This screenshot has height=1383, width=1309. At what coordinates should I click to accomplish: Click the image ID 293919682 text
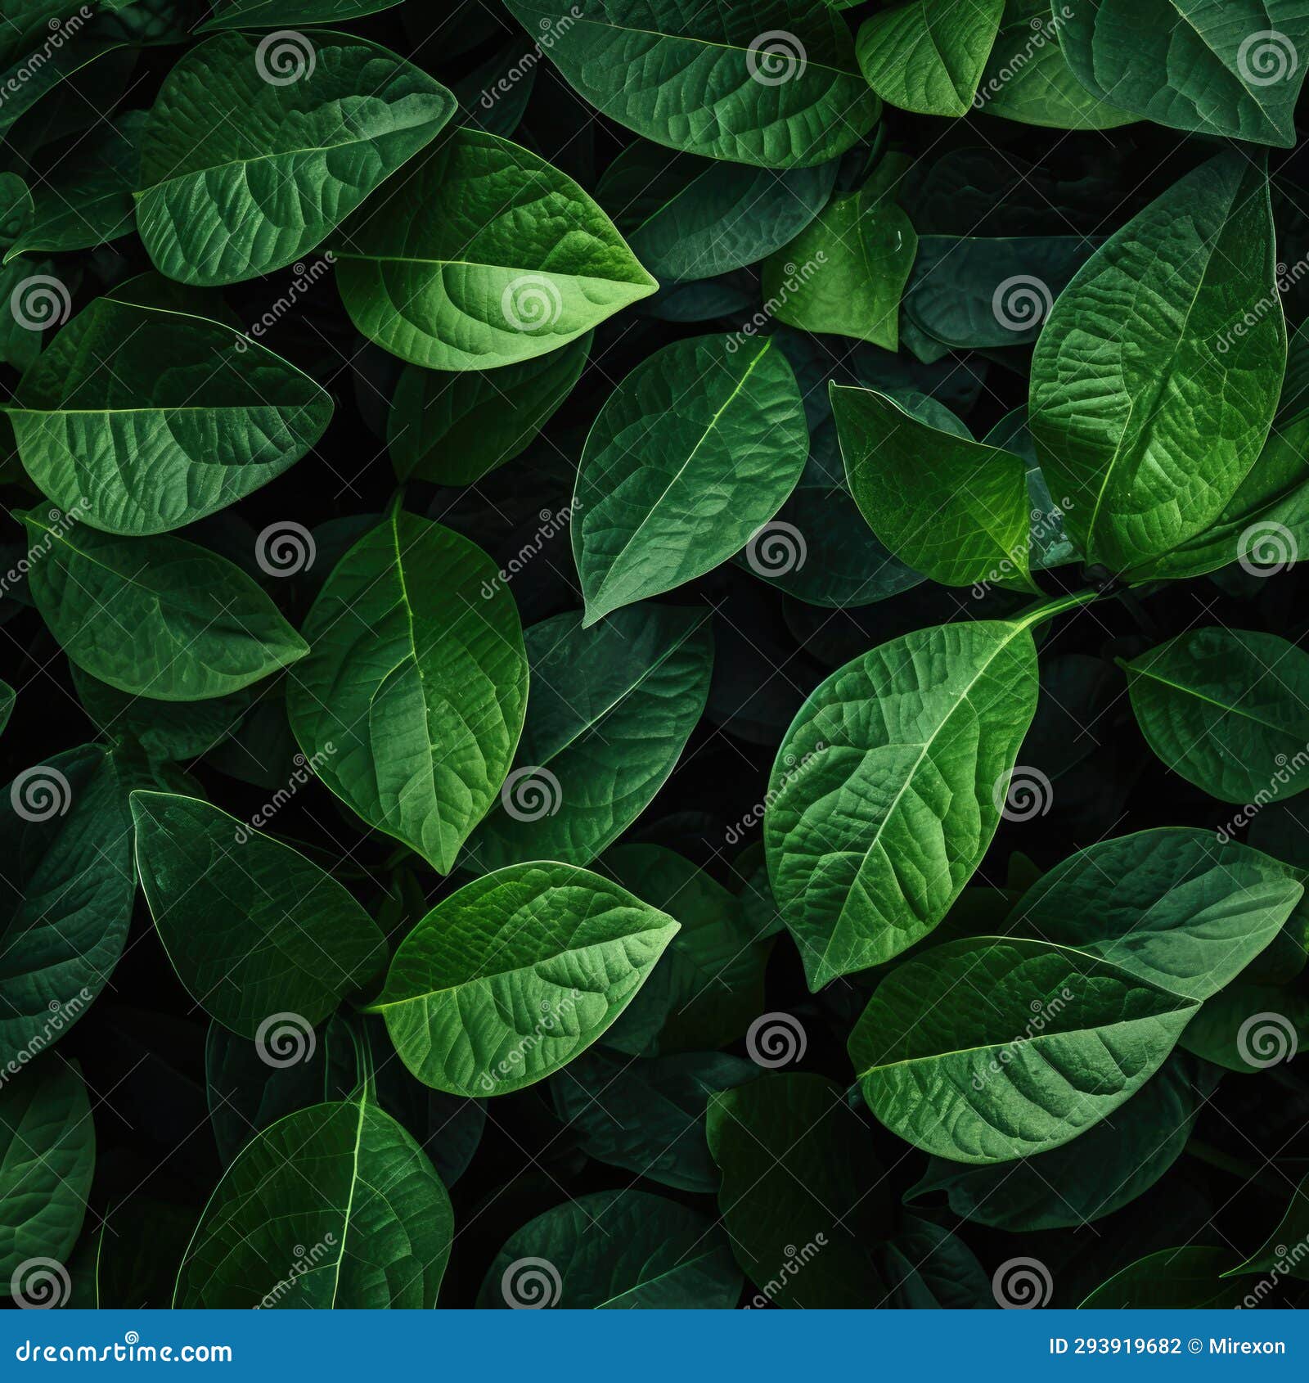[1113, 1345]
